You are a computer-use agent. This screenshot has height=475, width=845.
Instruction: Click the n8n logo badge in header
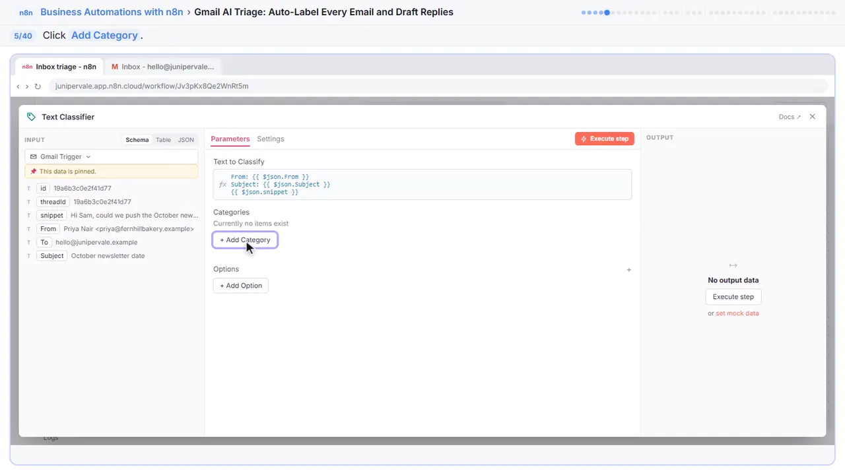pos(26,13)
